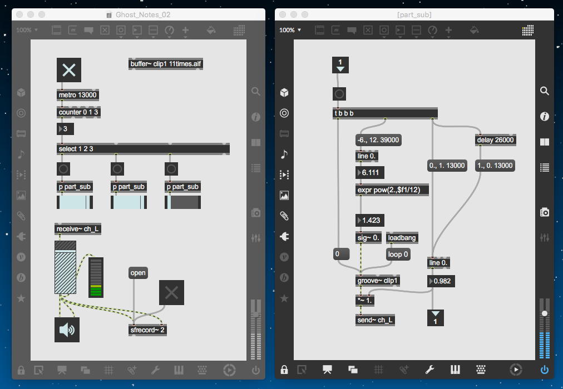The width and height of the screenshot is (563, 389).
Task: Click the green level meter beside the gain slider
Action: point(96,277)
